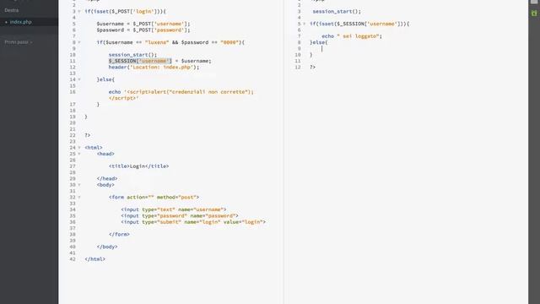This screenshot has height=304, width=540.
Task: Click the closing head tag line
Action: point(107,178)
